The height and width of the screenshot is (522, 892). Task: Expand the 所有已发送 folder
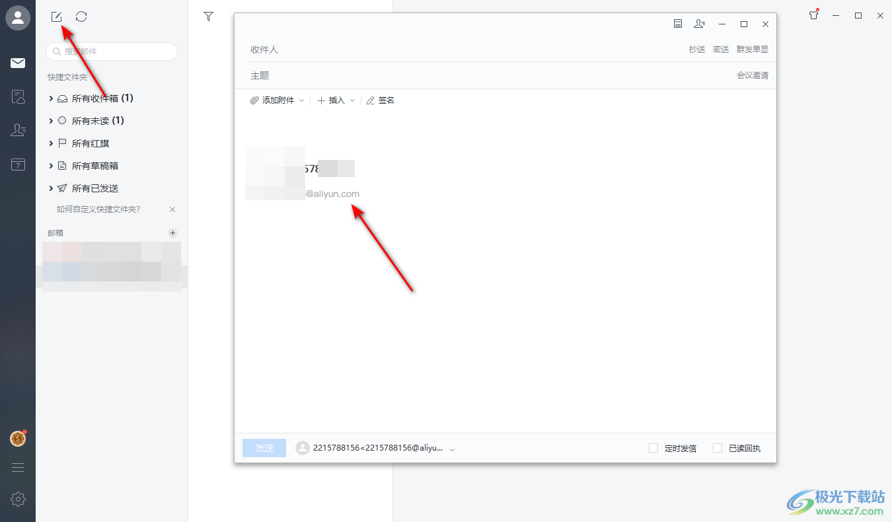pyautogui.click(x=51, y=188)
